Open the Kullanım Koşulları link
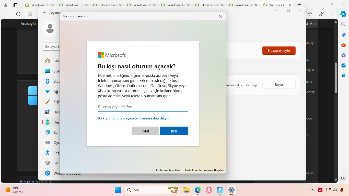The width and height of the screenshot is (349, 196). 168,170
